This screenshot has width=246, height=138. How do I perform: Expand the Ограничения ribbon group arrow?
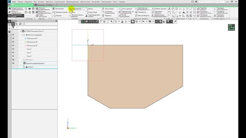[186, 19]
